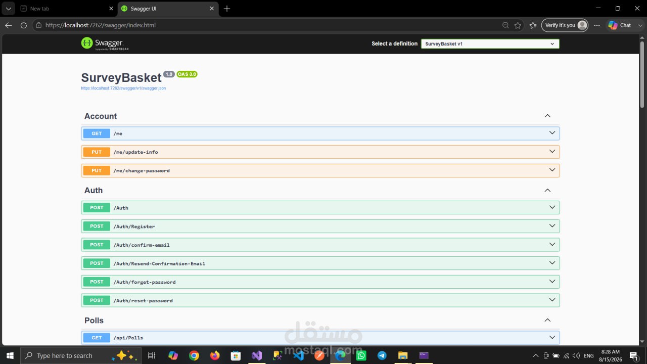
Task: Open the Select a definition dropdown
Action: 490,44
